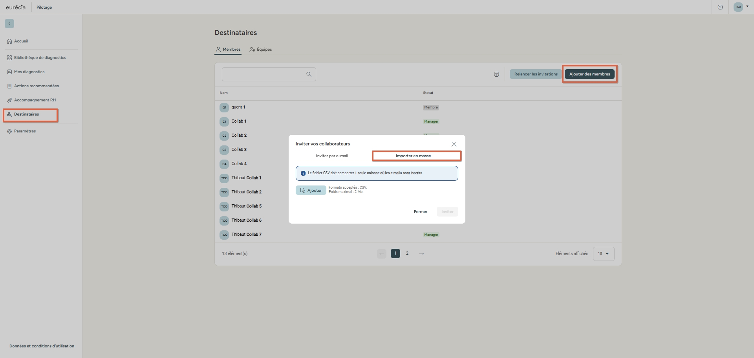This screenshot has height=358, width=754.
Task: Click Relancer les invitations button
Action: pyautogui.click(x=536, y=74)
